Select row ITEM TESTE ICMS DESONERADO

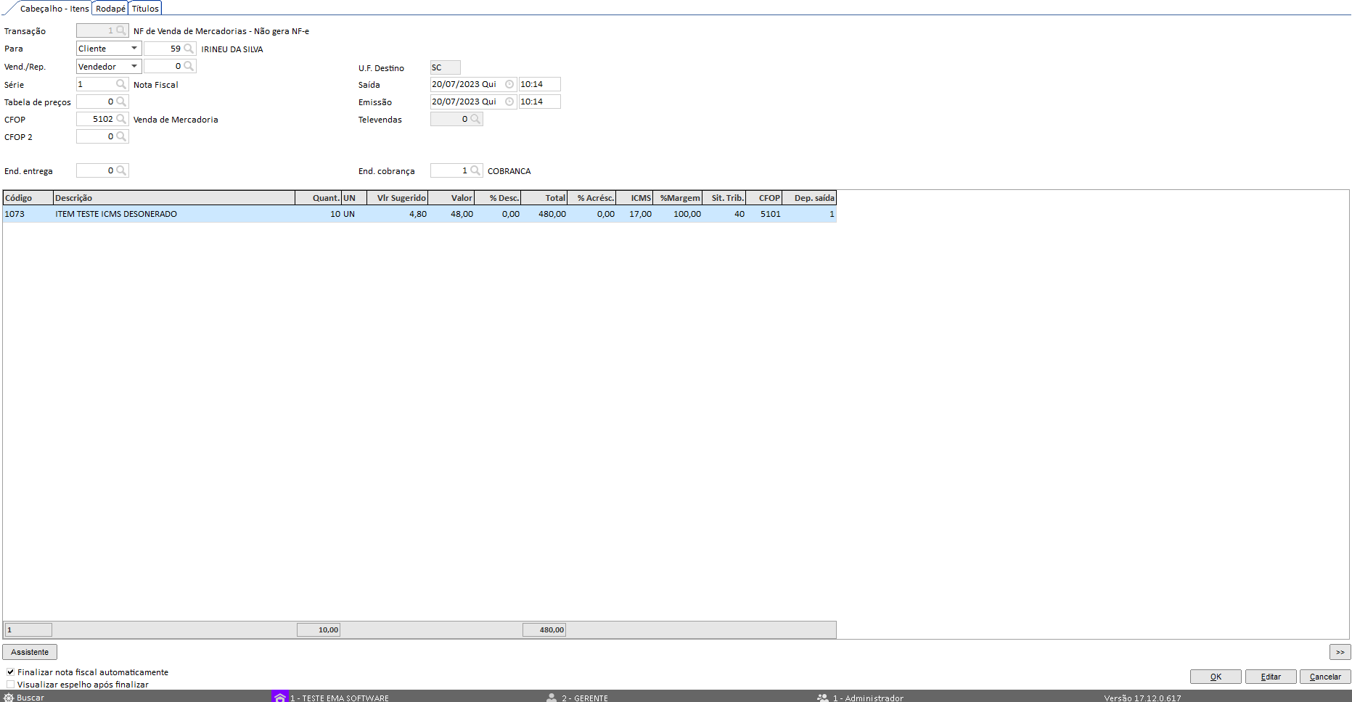419,214
